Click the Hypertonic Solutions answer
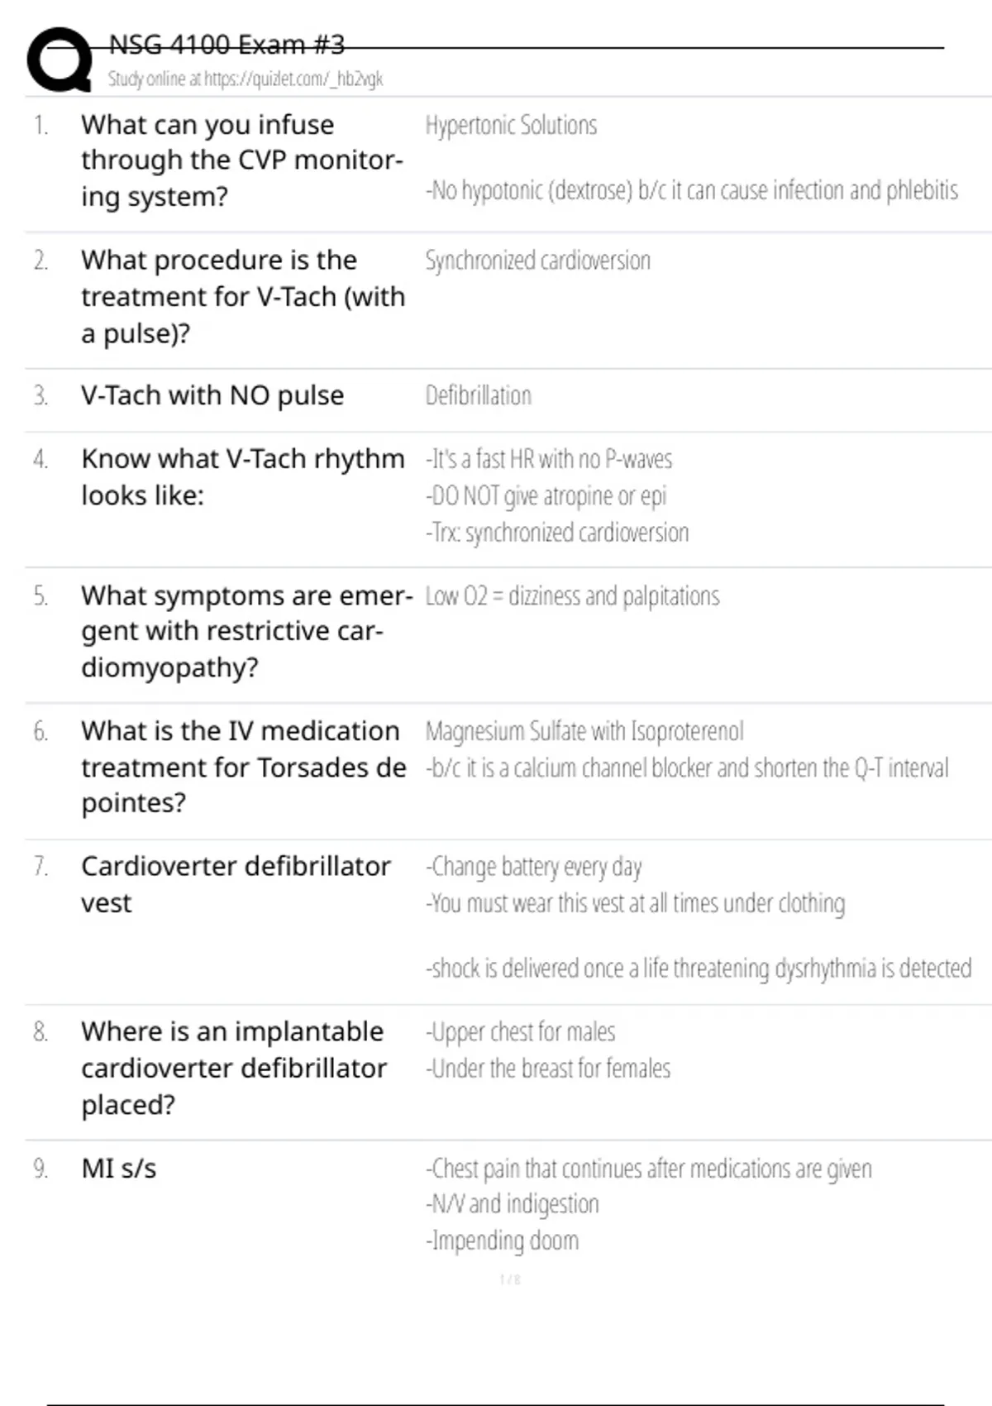Viewport: 992px width, 1406px height. point(511,126)
